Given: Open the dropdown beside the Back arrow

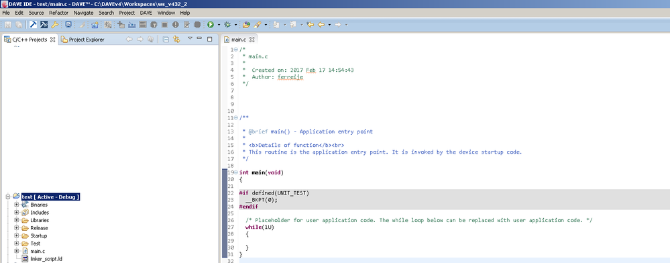Looking at the screenshot, I should coord(329,25).
